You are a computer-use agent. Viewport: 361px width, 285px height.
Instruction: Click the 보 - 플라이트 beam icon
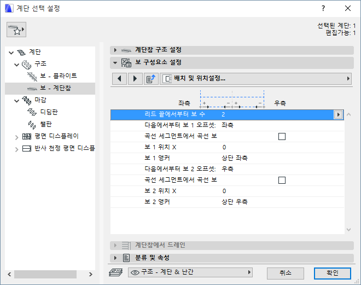32,77
